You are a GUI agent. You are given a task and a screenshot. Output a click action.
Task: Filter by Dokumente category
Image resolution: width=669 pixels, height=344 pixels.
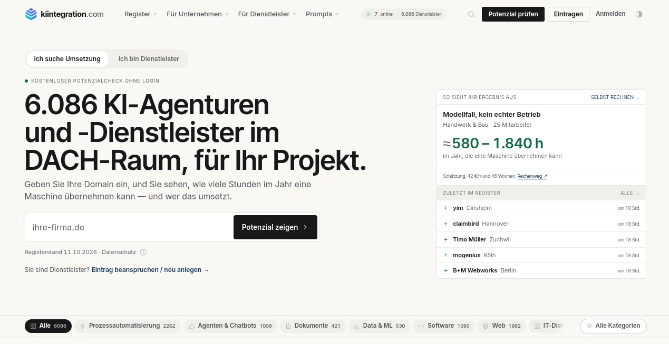[x=313, y=326]
